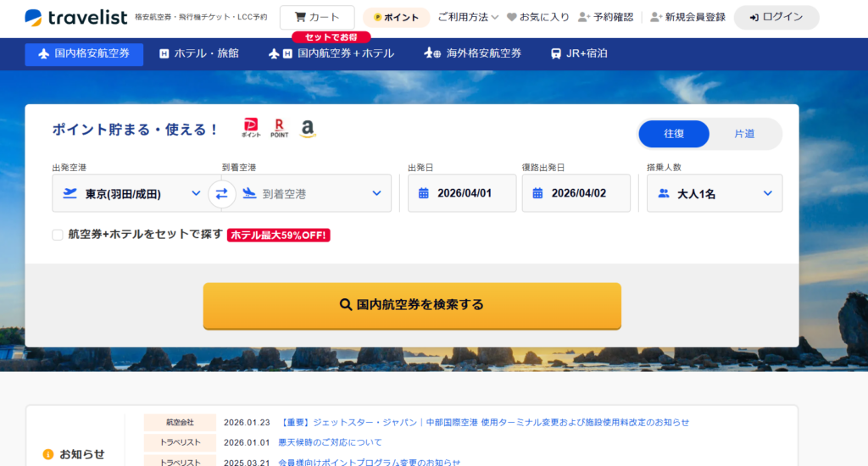
Task: Open the カート shopping cart
Action: tap(317, 17)
